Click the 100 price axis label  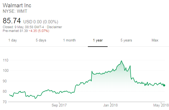pos(5,70)
